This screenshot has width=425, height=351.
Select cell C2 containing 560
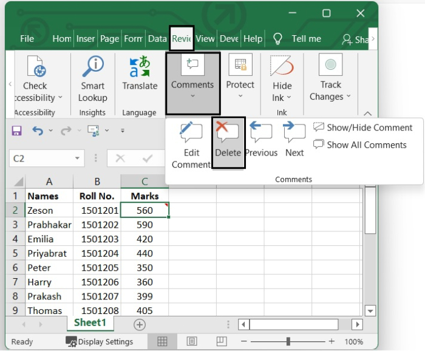tap(144, 210)
